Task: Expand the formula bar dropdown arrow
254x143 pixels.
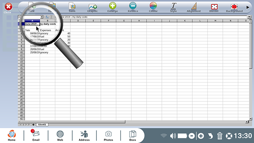Action: pos(249,17)
